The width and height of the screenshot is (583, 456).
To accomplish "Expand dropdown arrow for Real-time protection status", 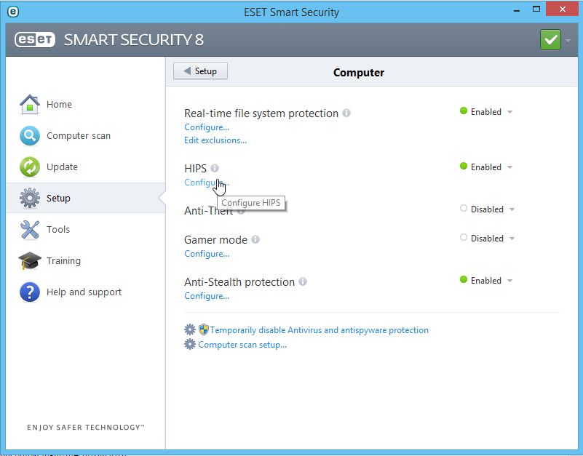I will point(510,112).
